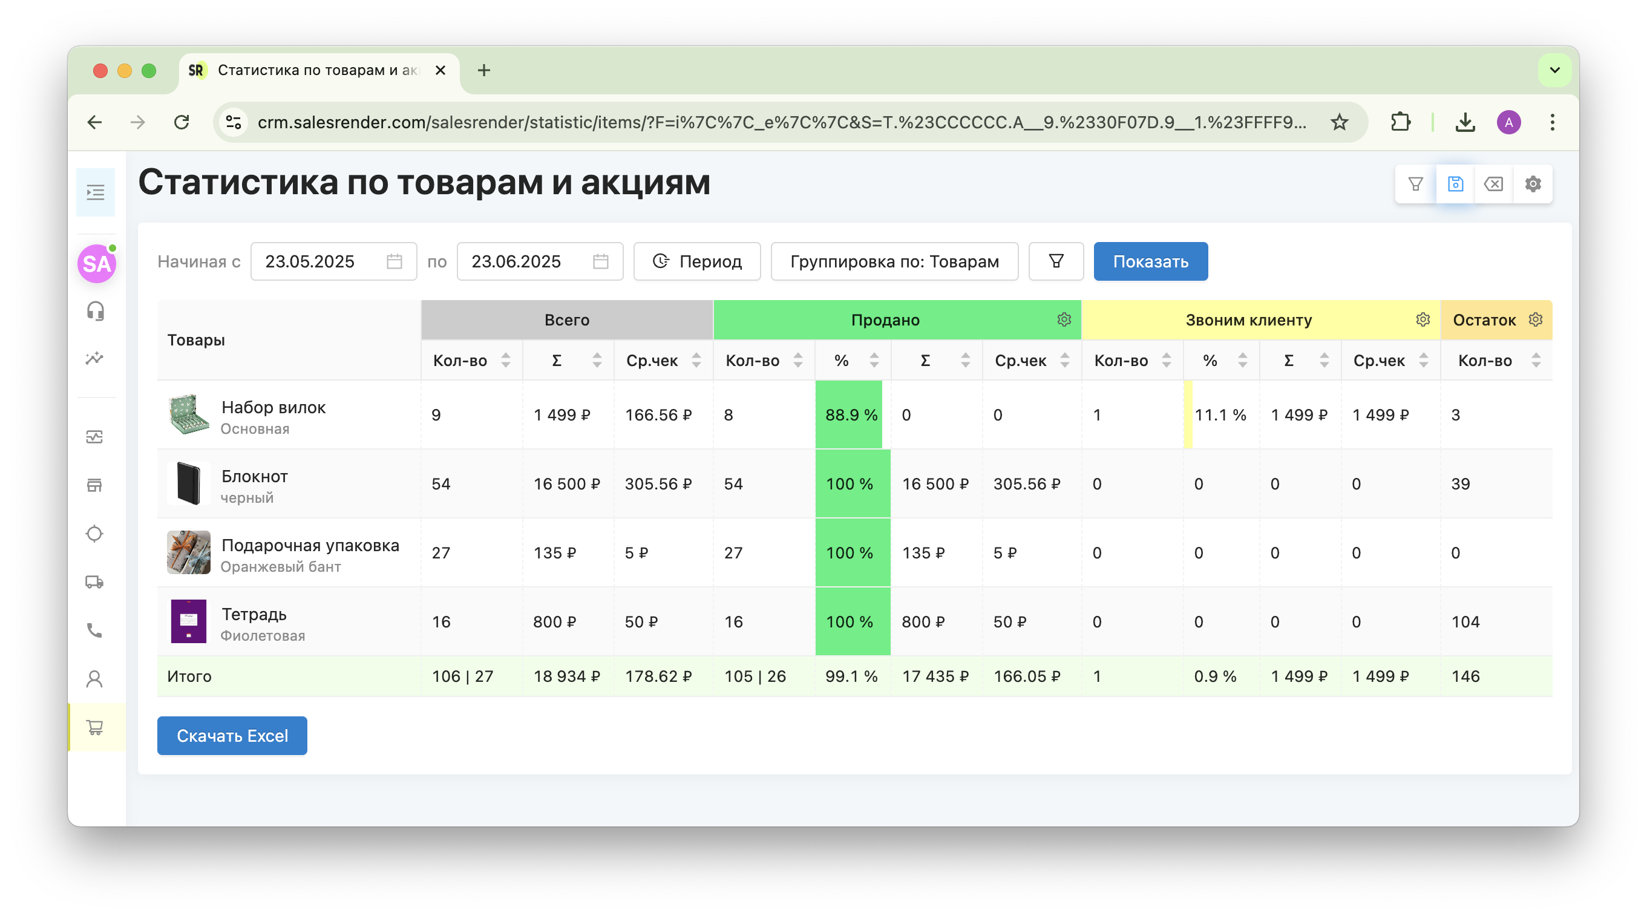The height and width of the screenshot is (916, 1647).
Task: Click the funnel filter button next to Показать
Action: click(x=1056, y=261)
